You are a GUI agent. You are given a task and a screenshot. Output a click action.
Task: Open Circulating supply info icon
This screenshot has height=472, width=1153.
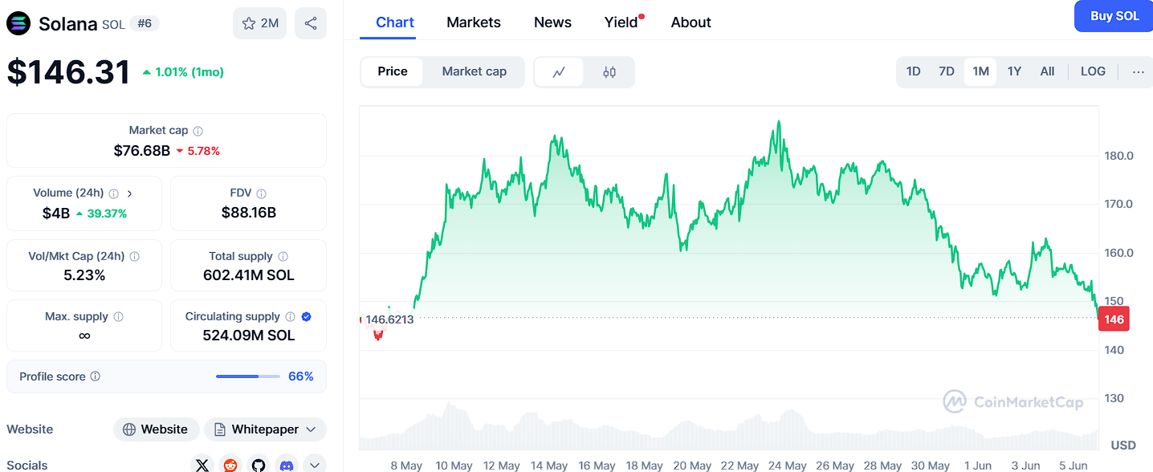click(291, 317)
